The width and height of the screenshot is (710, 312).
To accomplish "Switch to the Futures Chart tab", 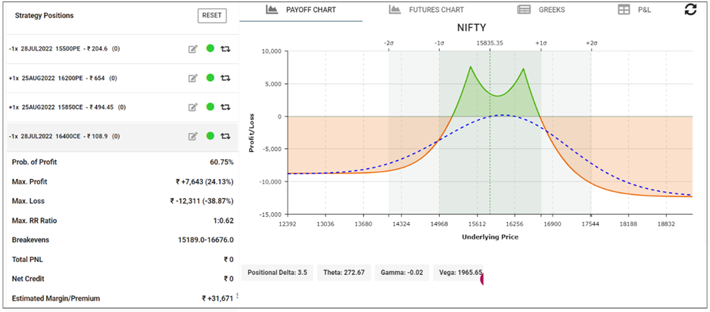I will (x=426, y=10).
